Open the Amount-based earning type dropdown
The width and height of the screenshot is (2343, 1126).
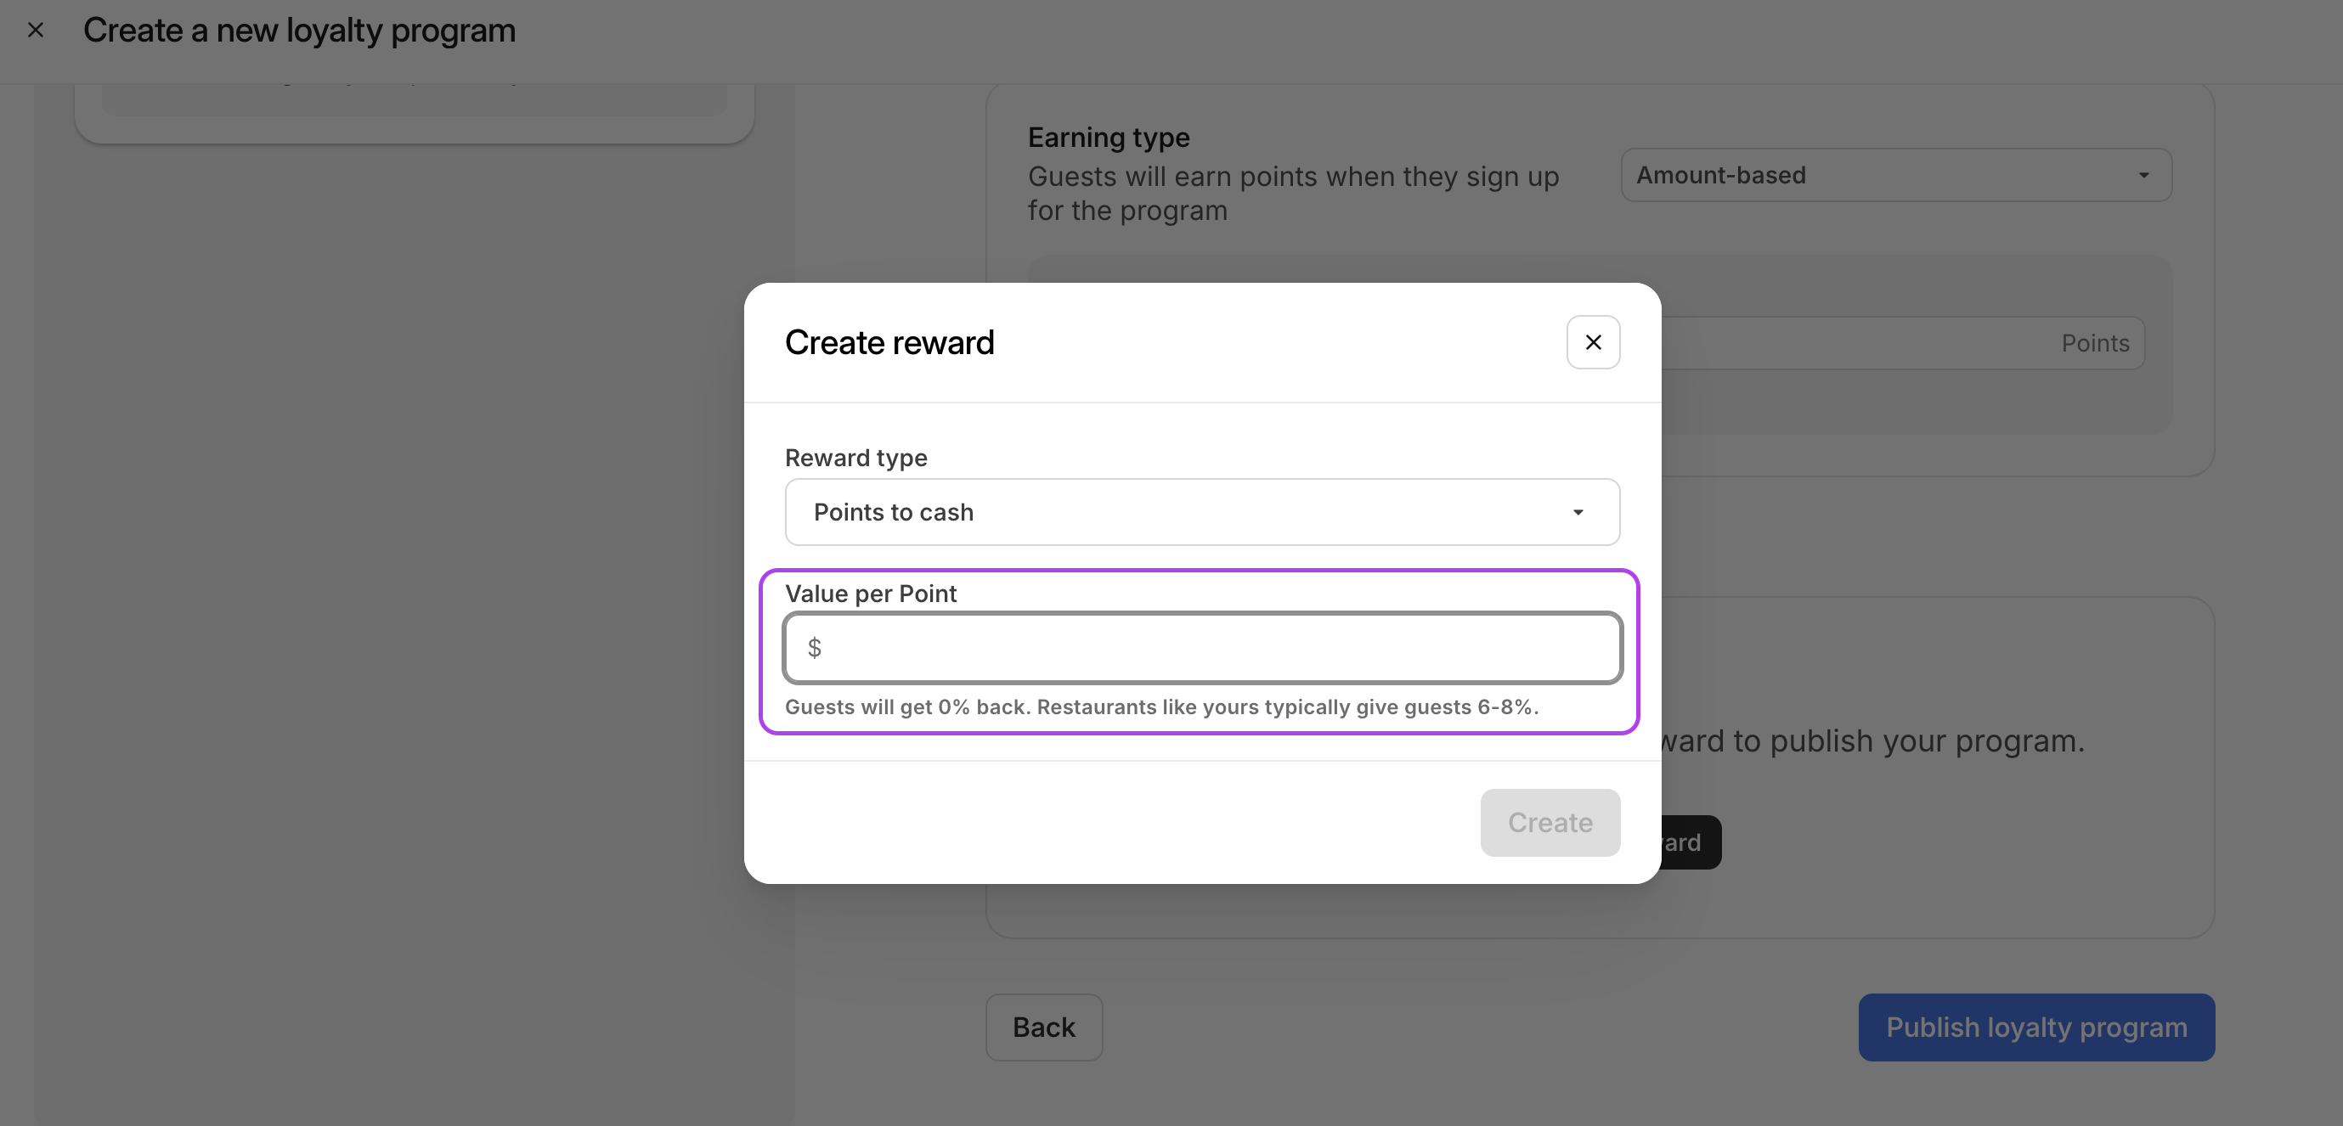(x=1894, y=175)
